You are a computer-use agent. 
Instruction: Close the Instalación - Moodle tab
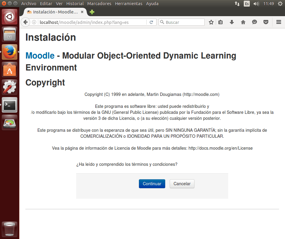82,12
